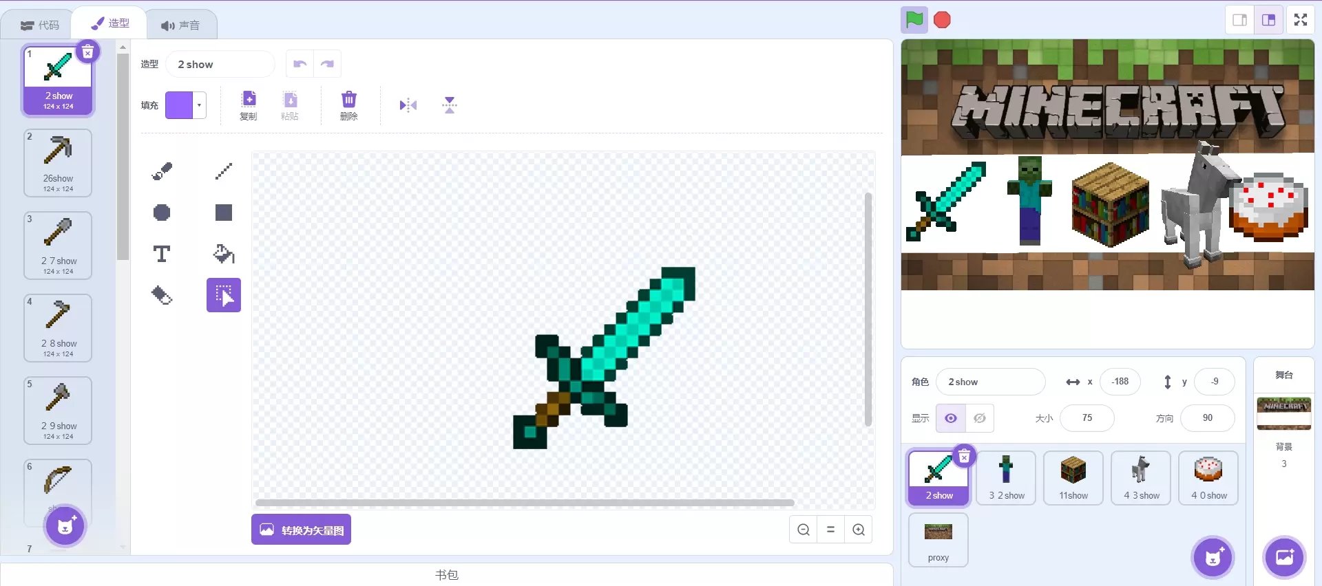
Task: Select the Circle shape tool
Action: tap(162, 213)
